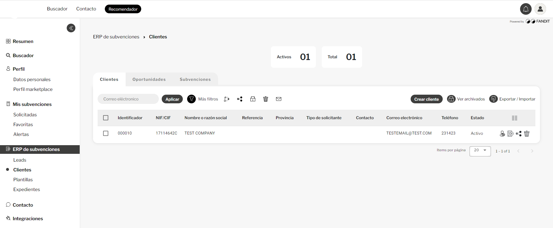Check the box for client 000010
The height and width of the screenshot is (228, 553).
[106, 133]
